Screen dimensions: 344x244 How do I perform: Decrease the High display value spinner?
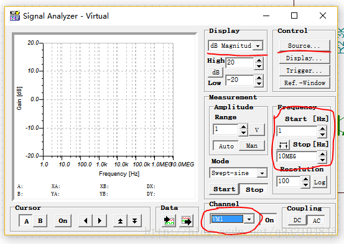tap(259, 66)
